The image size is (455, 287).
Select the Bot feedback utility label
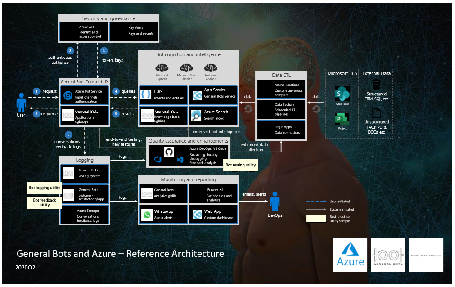(45, 202)
